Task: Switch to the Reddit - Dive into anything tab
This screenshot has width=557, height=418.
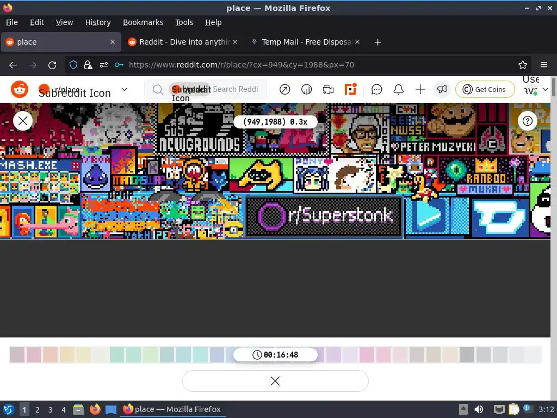Action: point(183,42)
